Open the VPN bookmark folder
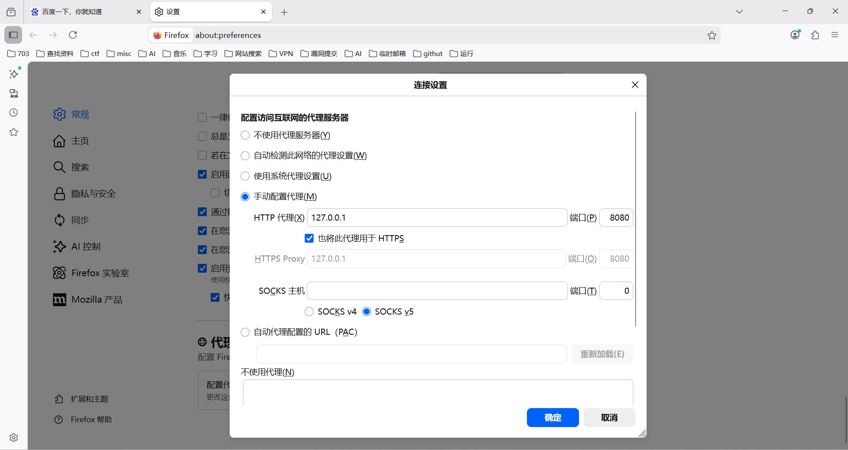Viewport: 848px width, 450px height. pos(281,54)
